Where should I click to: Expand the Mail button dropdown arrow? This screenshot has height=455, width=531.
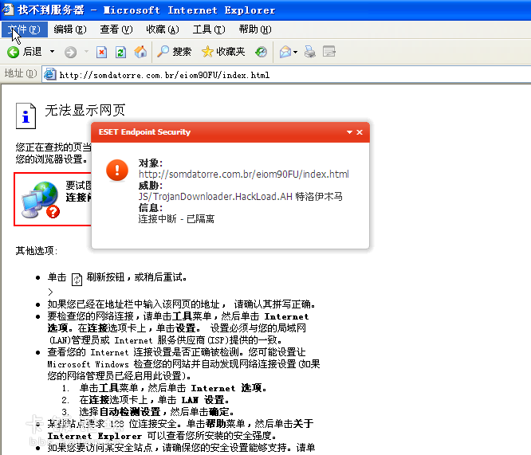point(296,52)
